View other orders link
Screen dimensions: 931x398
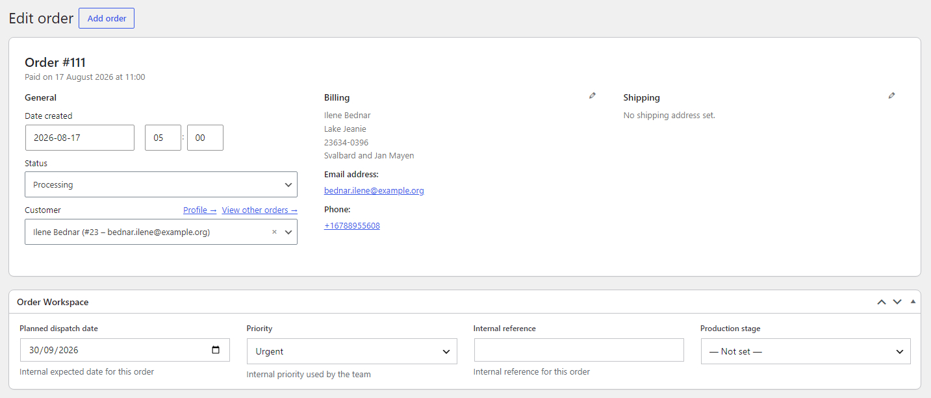260,210
